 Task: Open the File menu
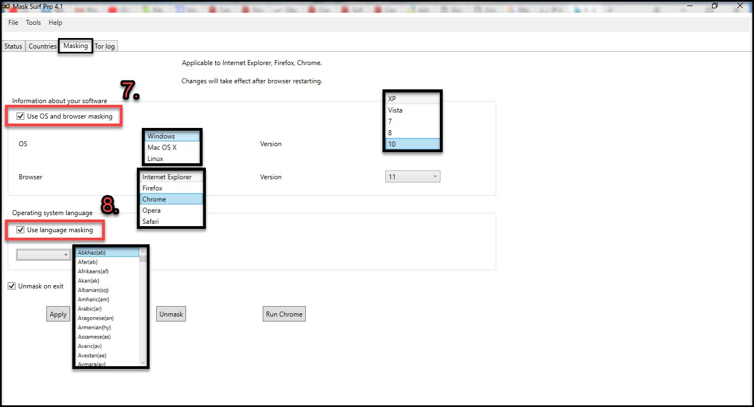(13, 23)
